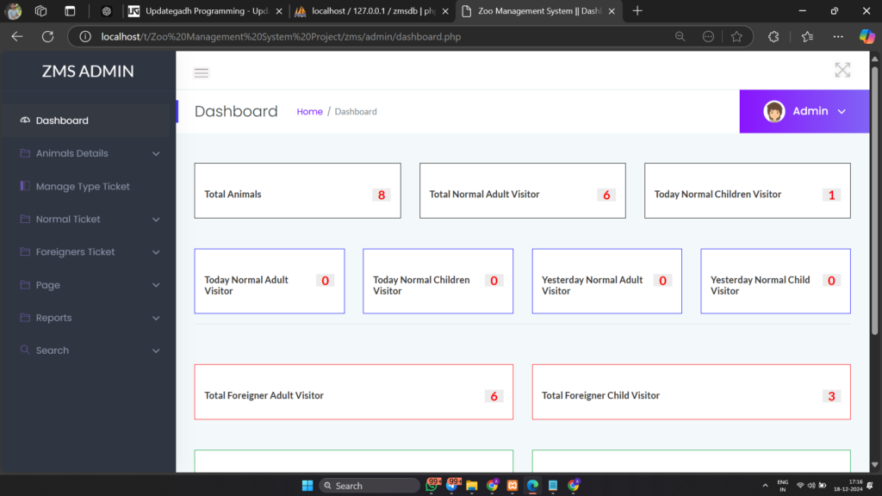Go back with the browser back arrow
Screen dimensions: 882x496
17,36
